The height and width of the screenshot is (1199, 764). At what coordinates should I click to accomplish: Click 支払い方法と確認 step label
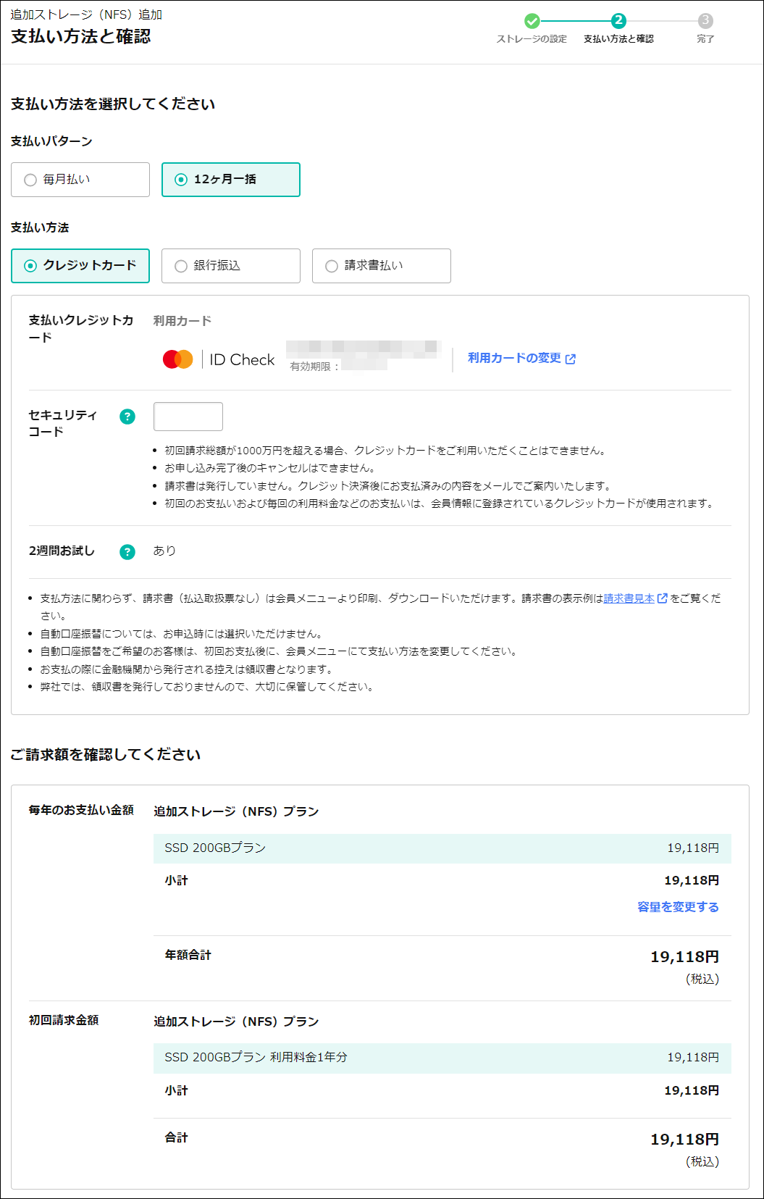[618, 39]
